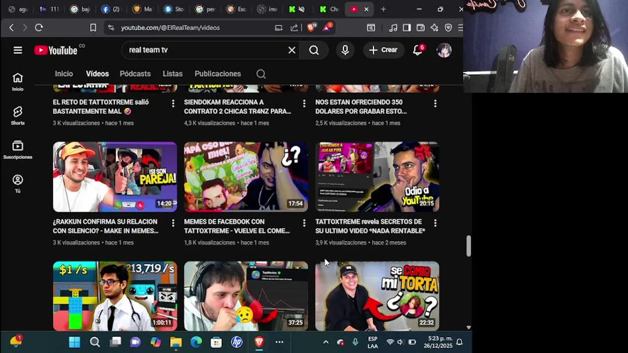Launch Microsoft Edge from the taskbar
The height and width of the screenshot is (353, 628).
196,342
